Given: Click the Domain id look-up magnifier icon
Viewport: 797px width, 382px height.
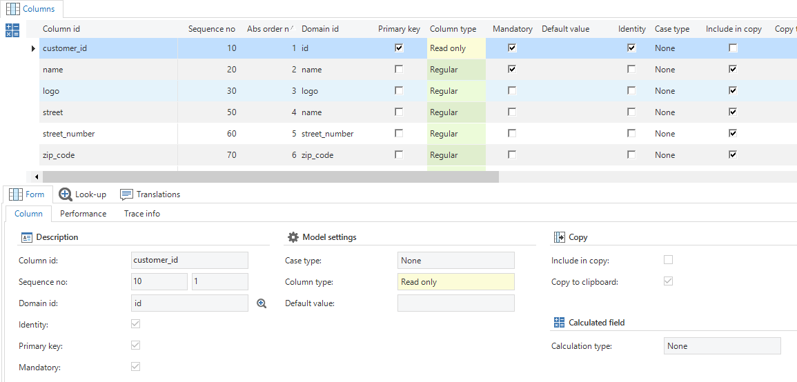Looking at the screenshot, I should pyautogui.click(x=262, y=303).
